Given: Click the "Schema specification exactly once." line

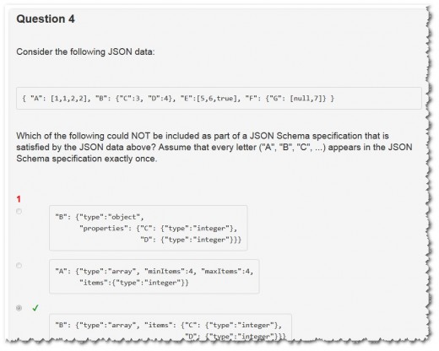Looking at the screenshot, I should coord(87,159).
